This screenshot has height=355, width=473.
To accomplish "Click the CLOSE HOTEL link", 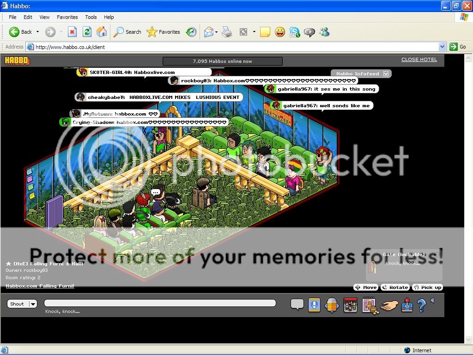I will pos(419,60).
